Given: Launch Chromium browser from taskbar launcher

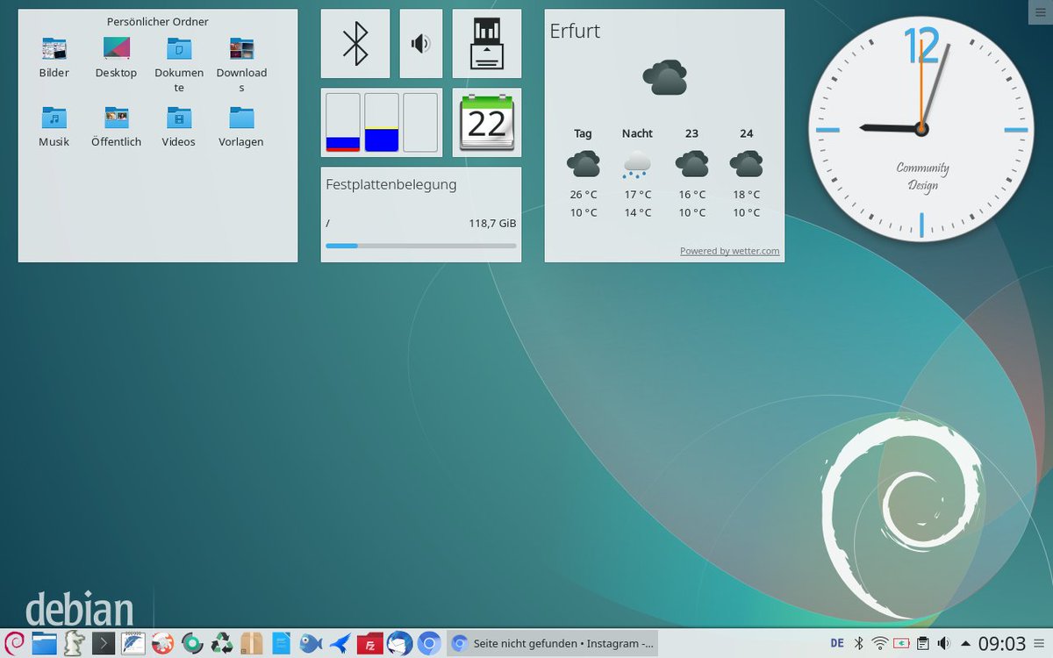Looking at the screenshot, I should coord(429,643).
